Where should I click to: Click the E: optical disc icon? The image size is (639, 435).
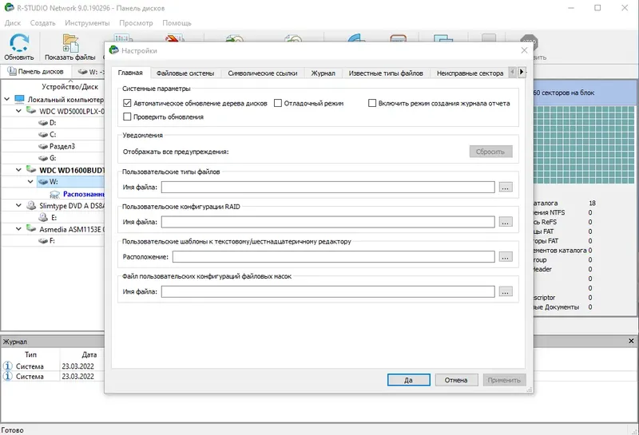tap(43, 217)
